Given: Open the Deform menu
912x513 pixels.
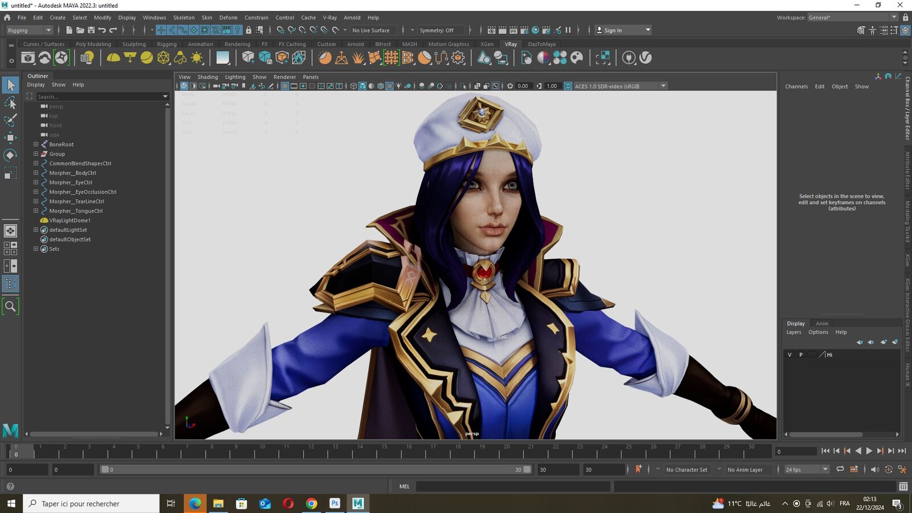Looking at the screenshot, I should [228, 18].
